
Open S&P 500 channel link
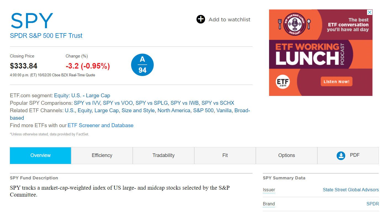point(203,111)
